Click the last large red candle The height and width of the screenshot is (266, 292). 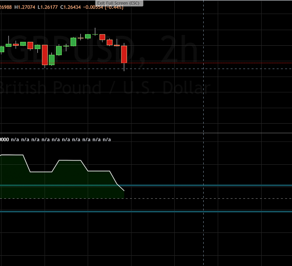tap(124, 54)
